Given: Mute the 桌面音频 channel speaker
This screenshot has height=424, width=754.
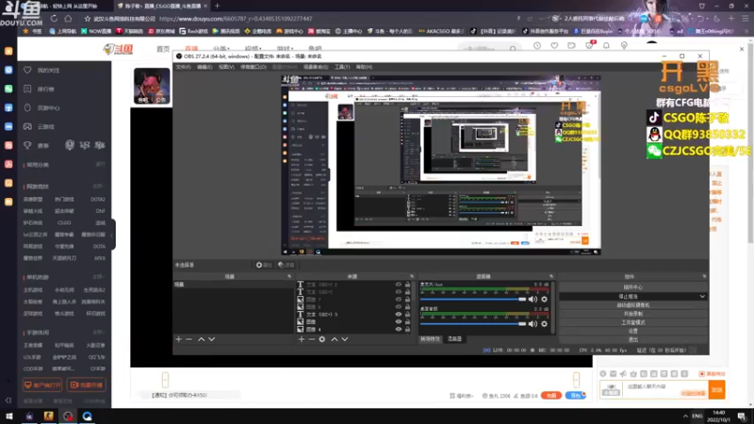Looking at the screenshot, I should (x=533, y=324).
